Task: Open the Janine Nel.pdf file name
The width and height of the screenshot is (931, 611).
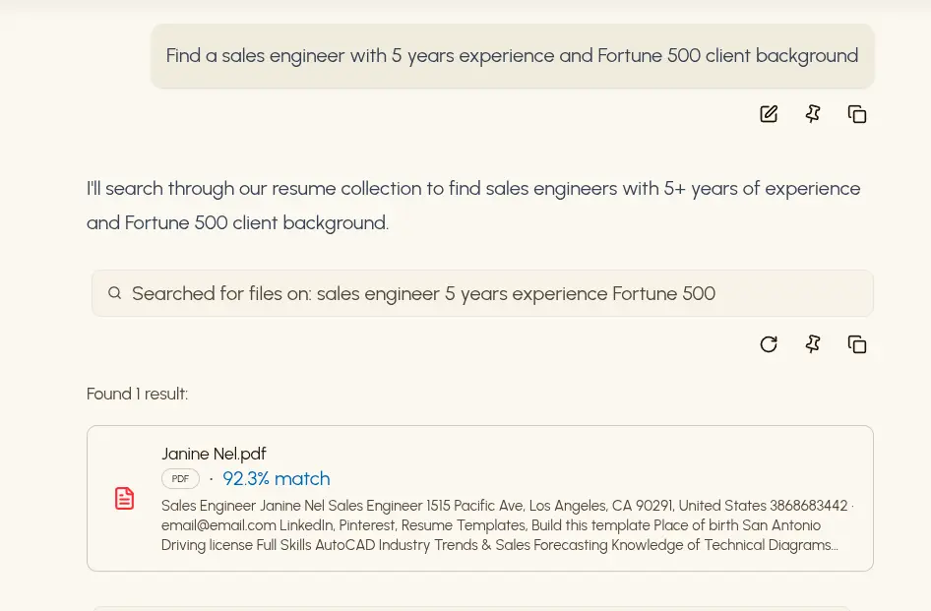Action: coord(214,454)
